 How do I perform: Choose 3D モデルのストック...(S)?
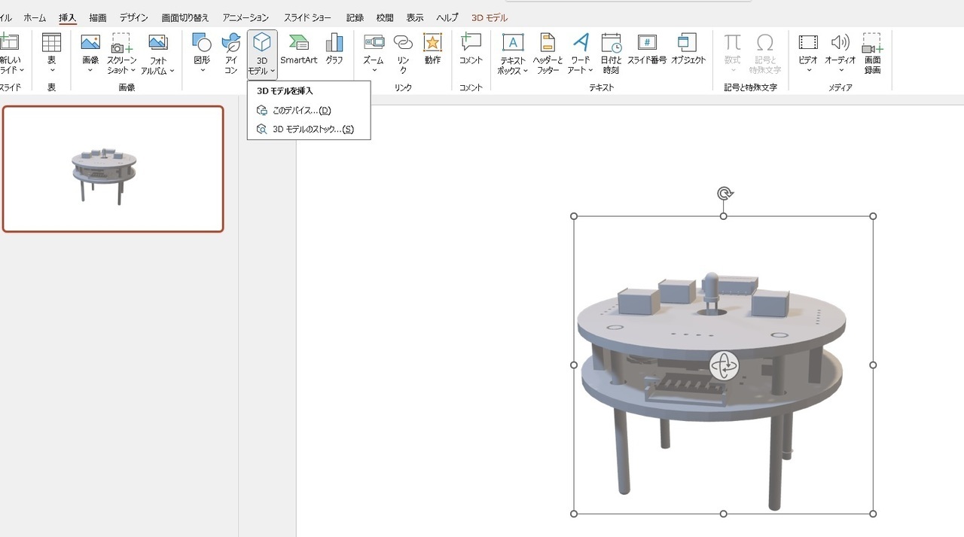pos(309,129)
